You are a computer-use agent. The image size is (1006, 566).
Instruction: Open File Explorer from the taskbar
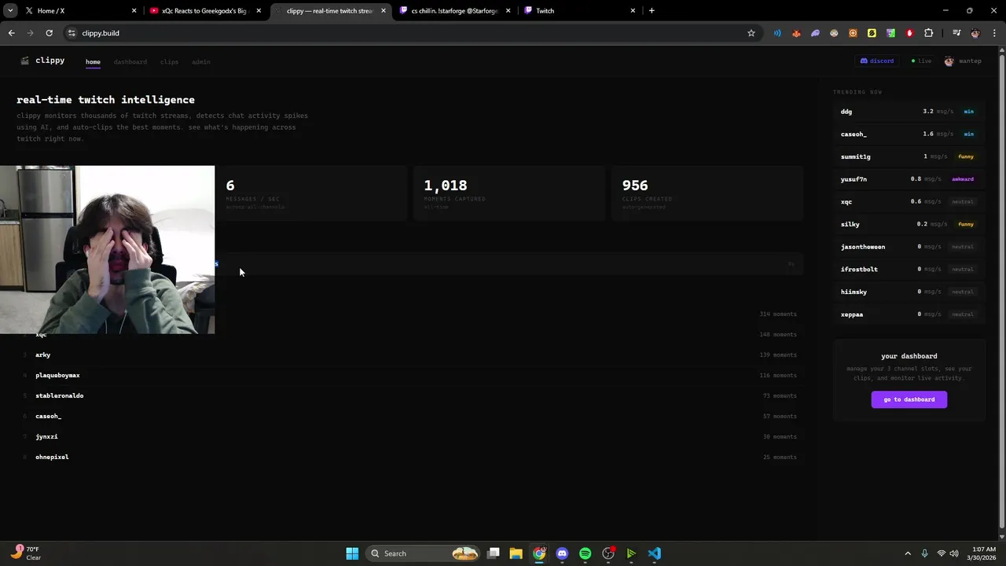point(516,553)
